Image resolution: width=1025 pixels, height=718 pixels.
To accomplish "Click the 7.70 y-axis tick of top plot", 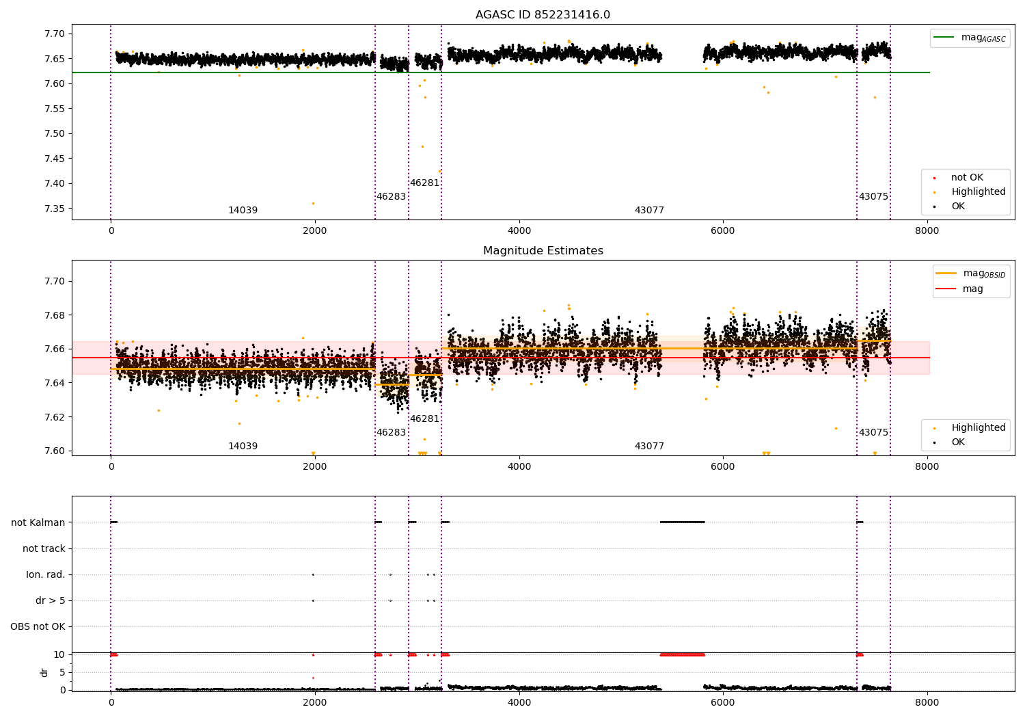I will [x=55, y=34].
